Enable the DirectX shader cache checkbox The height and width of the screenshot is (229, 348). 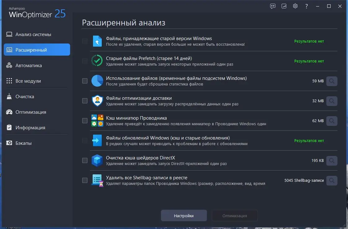tap(84, 161)
